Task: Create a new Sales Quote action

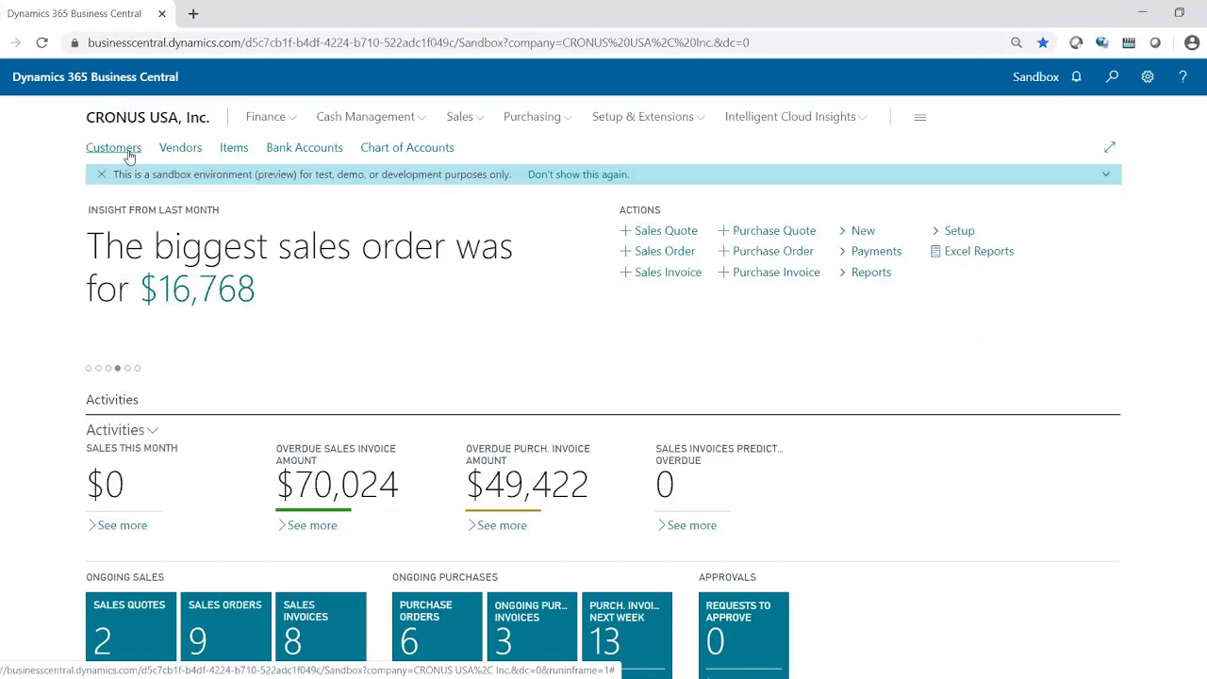Action: tap(658, 230)
